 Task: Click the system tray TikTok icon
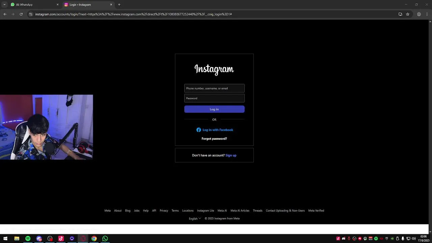click(x=338, y=239)
